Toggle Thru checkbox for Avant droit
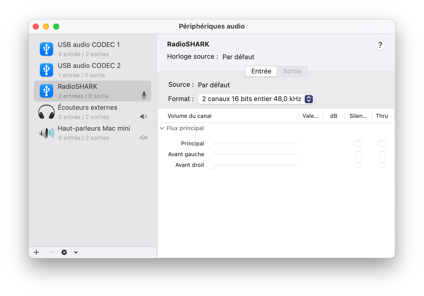 tap(382, 165)
